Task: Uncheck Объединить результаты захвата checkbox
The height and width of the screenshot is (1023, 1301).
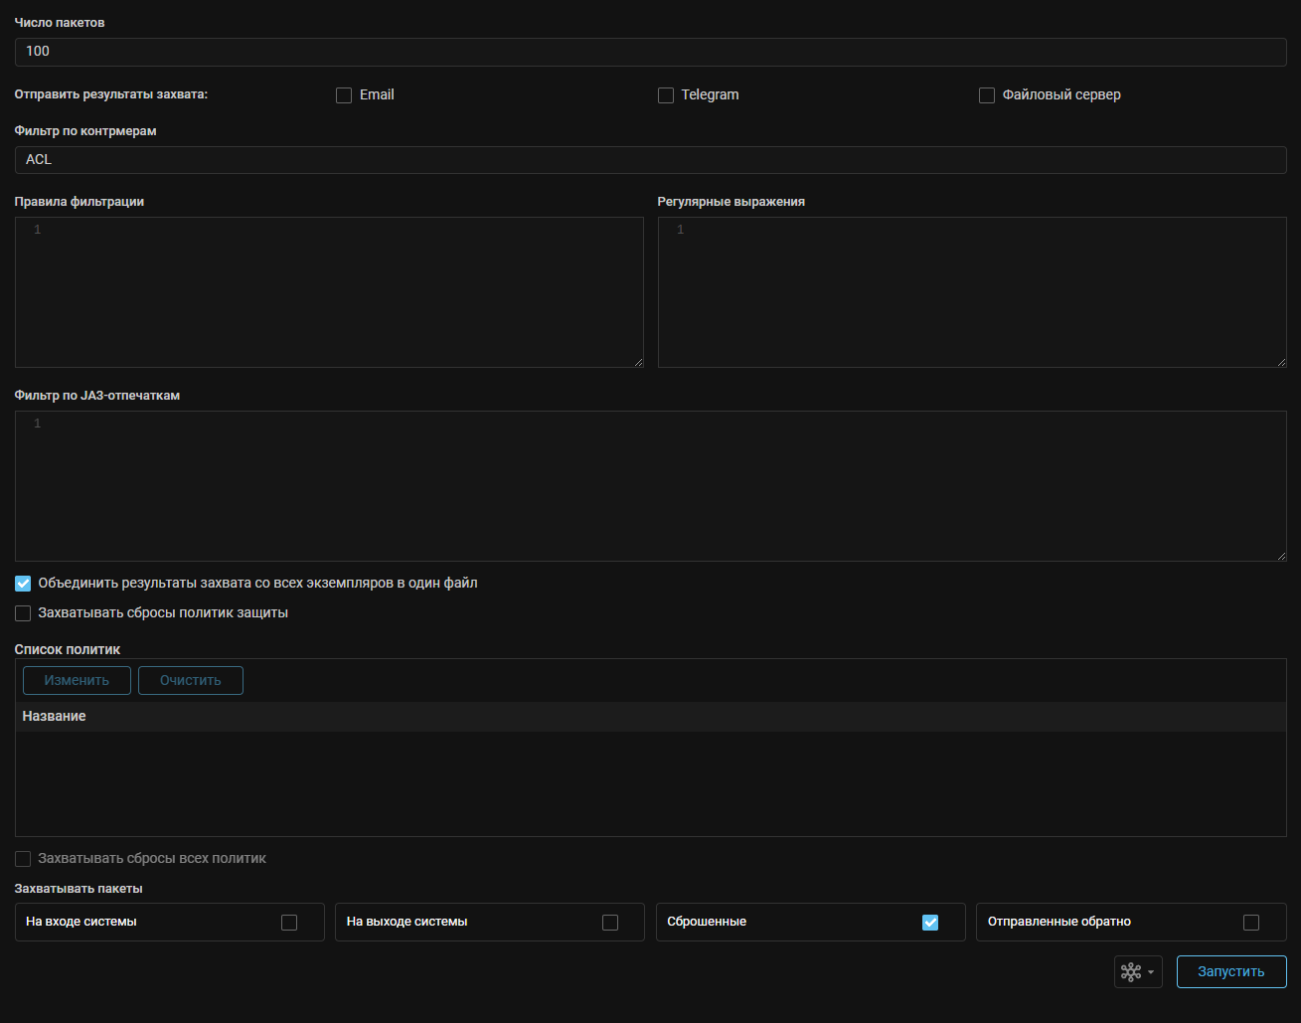Action: click(x=23, y=584)
